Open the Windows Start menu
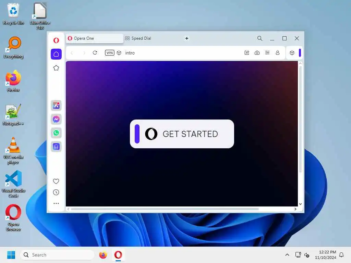The image size is (351, 263). (11, 255)
